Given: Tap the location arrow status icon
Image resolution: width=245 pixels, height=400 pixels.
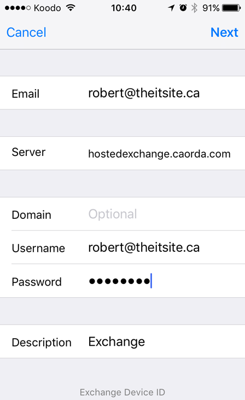Looking at the screenshot, I should [171, 8].
